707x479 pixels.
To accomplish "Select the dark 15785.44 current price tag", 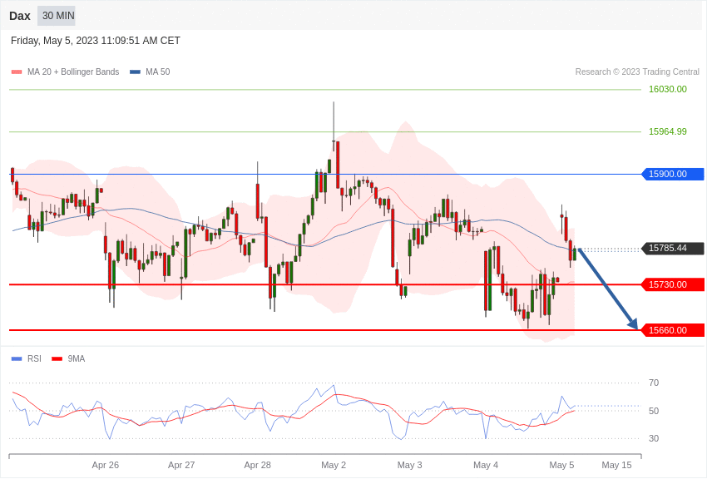I will click(x=673, y=248).
